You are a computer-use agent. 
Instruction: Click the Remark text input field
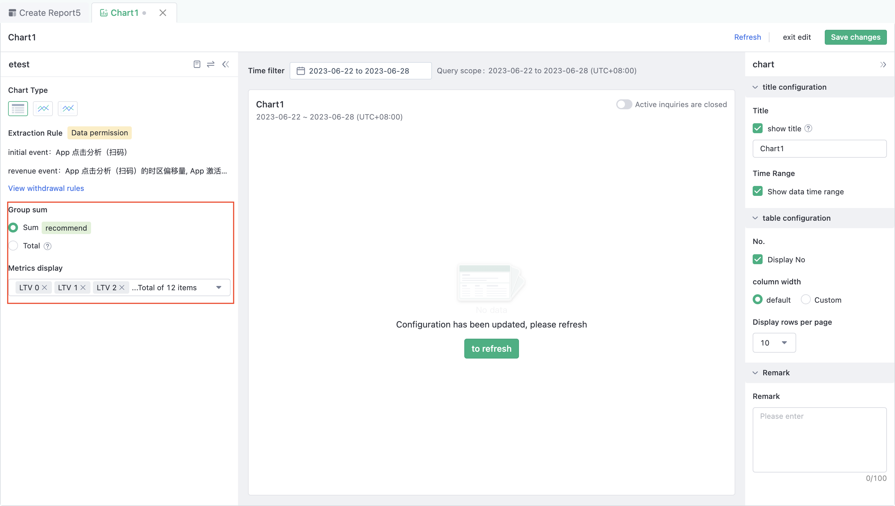[x=819, y=440]
